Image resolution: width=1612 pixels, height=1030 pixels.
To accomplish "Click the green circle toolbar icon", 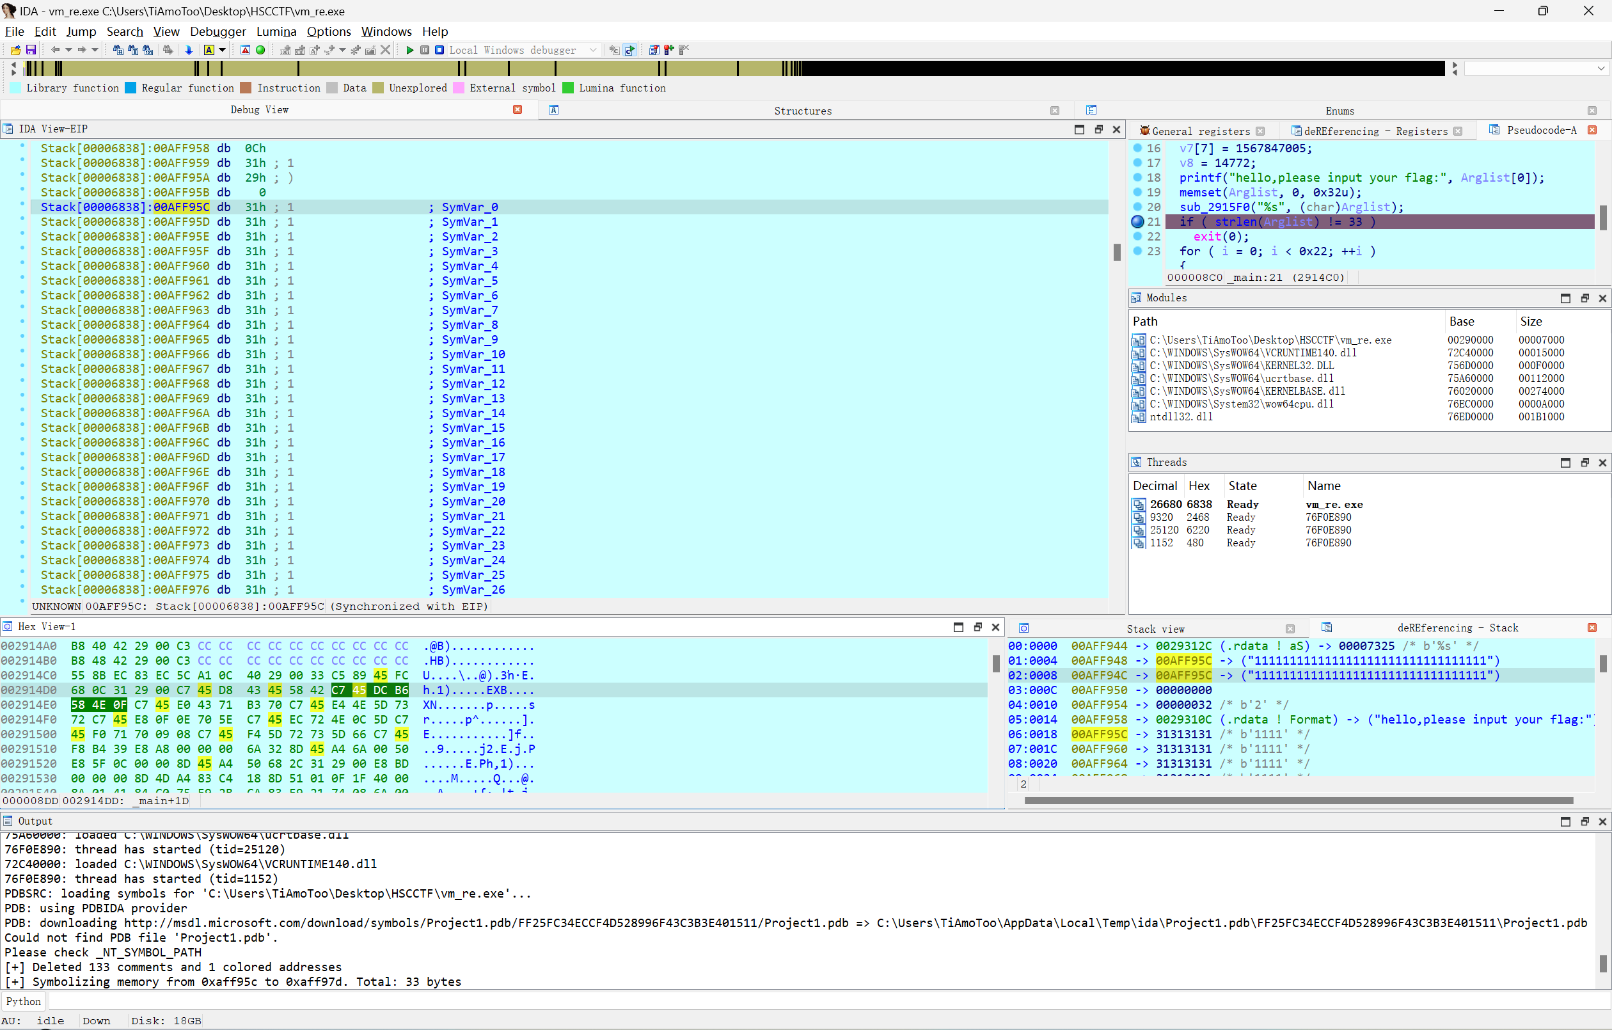I will [x=260, y=51].
